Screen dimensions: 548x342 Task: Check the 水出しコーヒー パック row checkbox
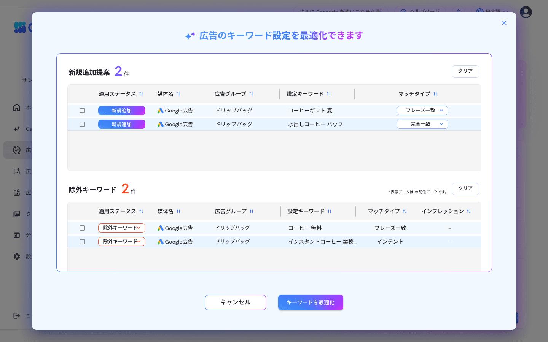(x=82, y=124)
